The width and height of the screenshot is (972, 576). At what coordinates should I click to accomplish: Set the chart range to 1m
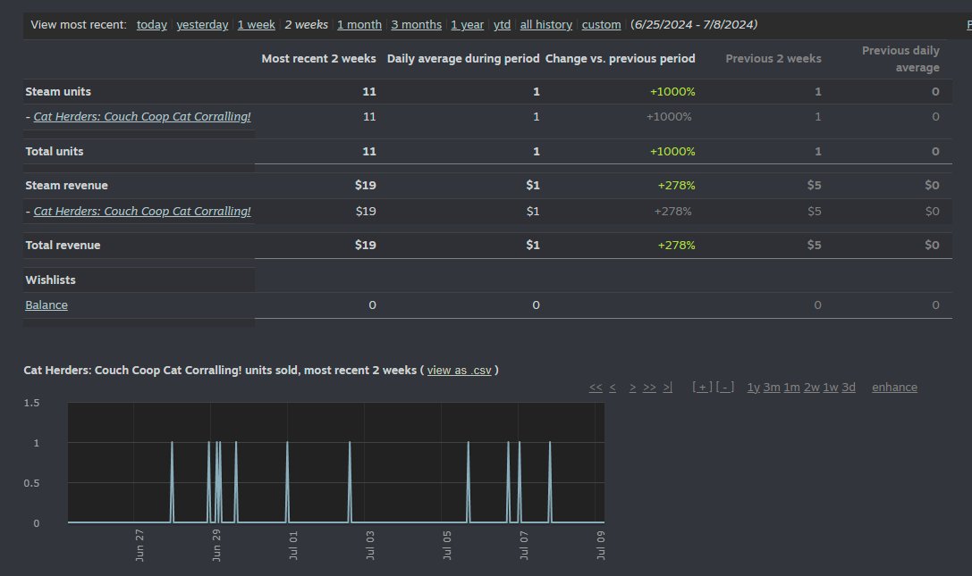(791, 387)
